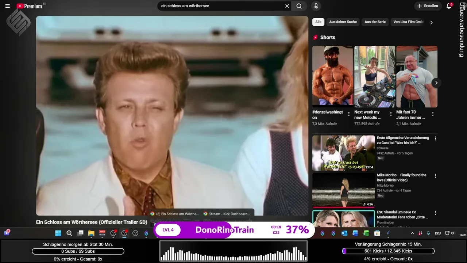Open the blue feather app in the taskbar
This screenshot has width=467, height=263.
tap(389, 233)
